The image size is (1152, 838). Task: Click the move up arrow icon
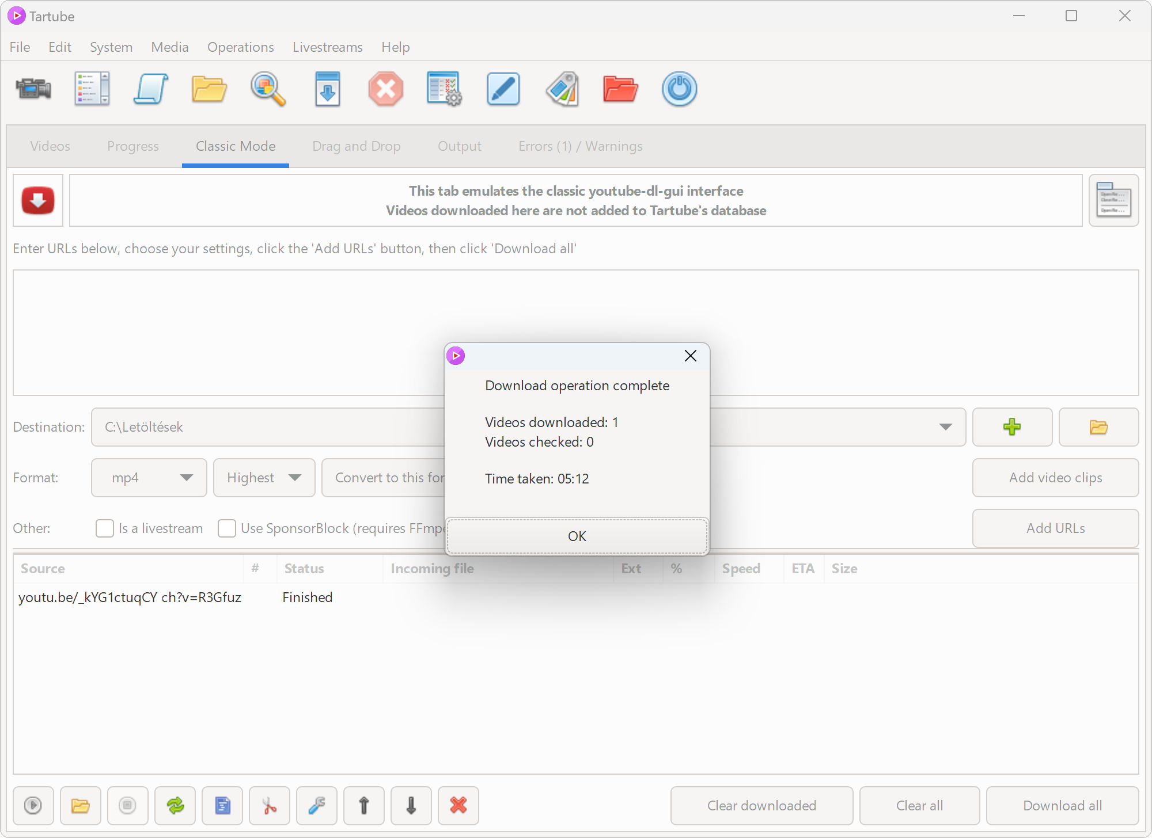pyautogui.click(x=364, y=806)
